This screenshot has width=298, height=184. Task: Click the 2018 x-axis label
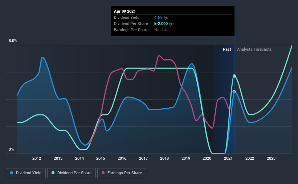tap(164, 158)
